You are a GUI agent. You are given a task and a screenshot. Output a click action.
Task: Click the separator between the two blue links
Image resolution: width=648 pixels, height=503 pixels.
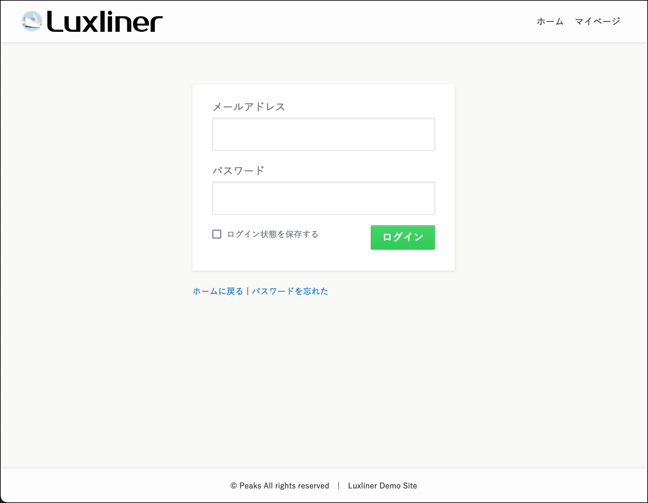[248, 291]
